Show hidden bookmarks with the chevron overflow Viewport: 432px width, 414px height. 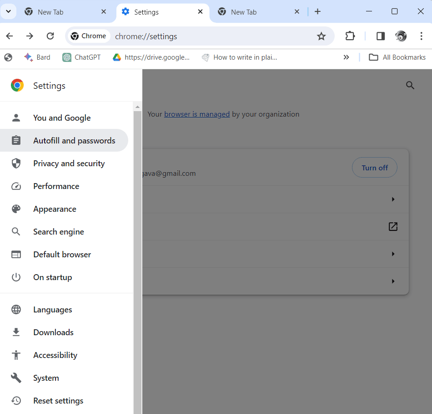pyautogui.click(x=347, y=57)
